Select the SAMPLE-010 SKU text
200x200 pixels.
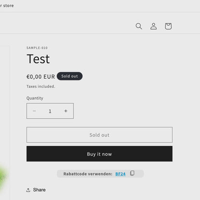coord(37,48)
